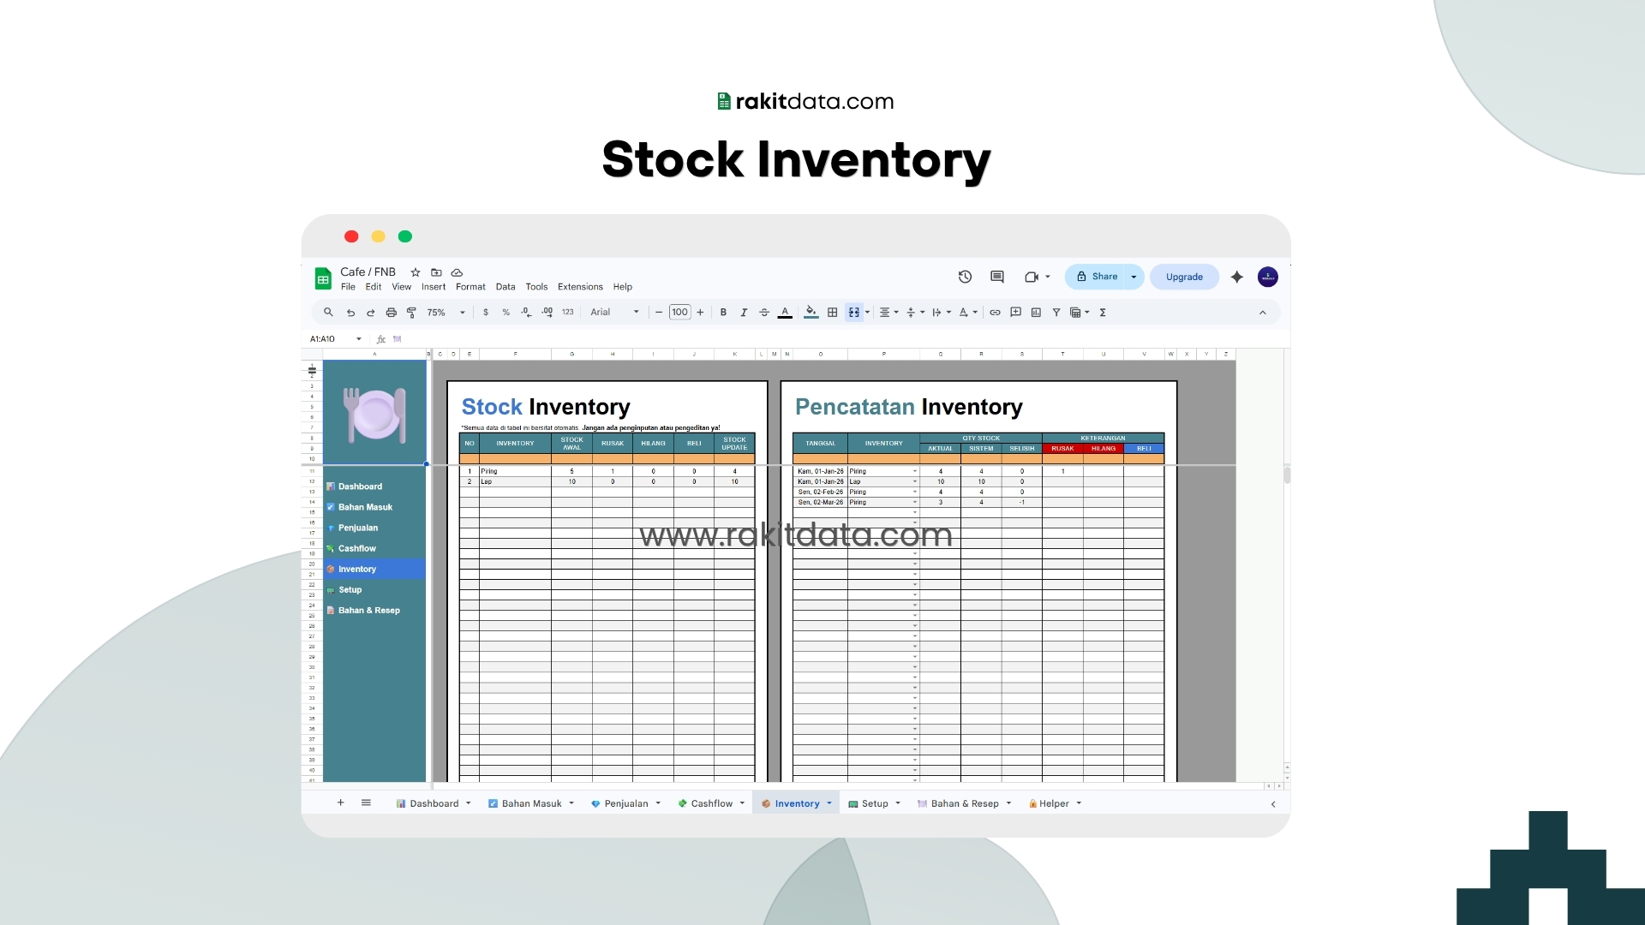Open the Share options dropdown arrow
The height and width of the screenshot is (925, 1645).
click(x=1134, y=277)
